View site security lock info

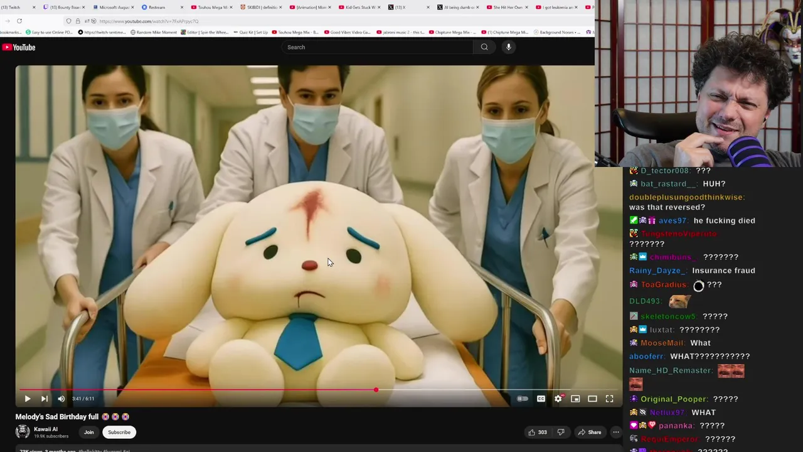(78, 21)
